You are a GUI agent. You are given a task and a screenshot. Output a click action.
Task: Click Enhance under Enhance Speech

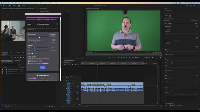click(x=169, y=29)
